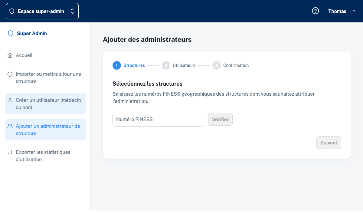
Task: Click the Accueil home icon
Action: click(x=10, y=55)
